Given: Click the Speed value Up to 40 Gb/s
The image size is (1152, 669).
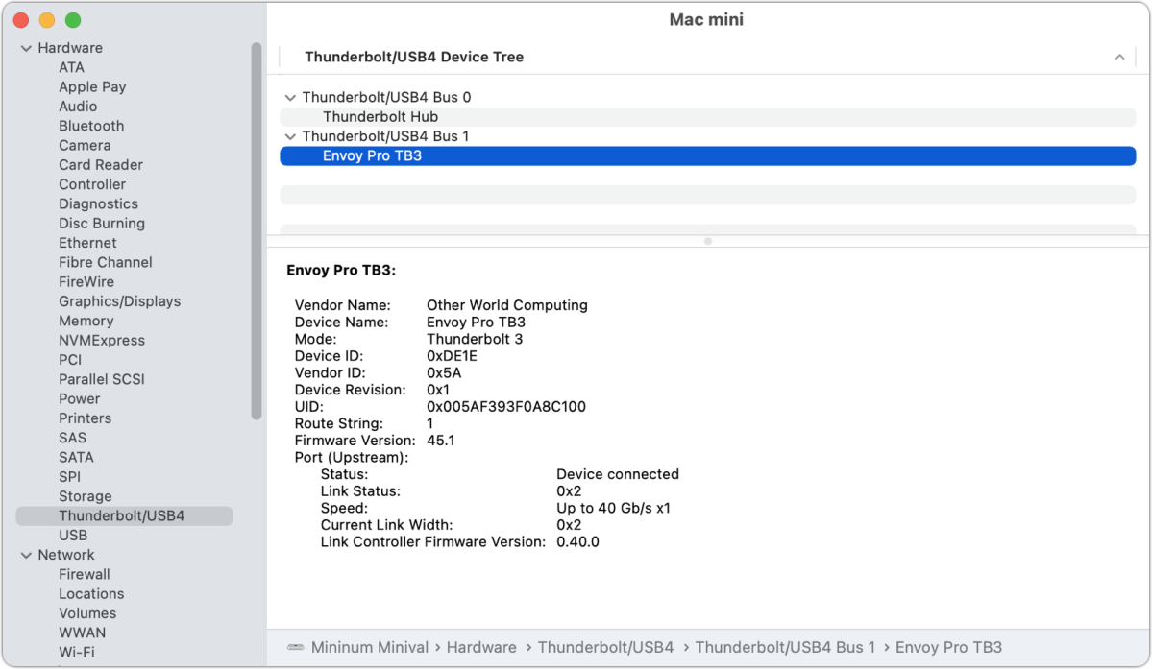Looking at the screenshot, I should [x=613, y=509].
